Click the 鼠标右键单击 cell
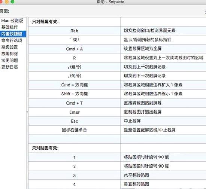Screen dimensions: 206x189 point(75,130)
